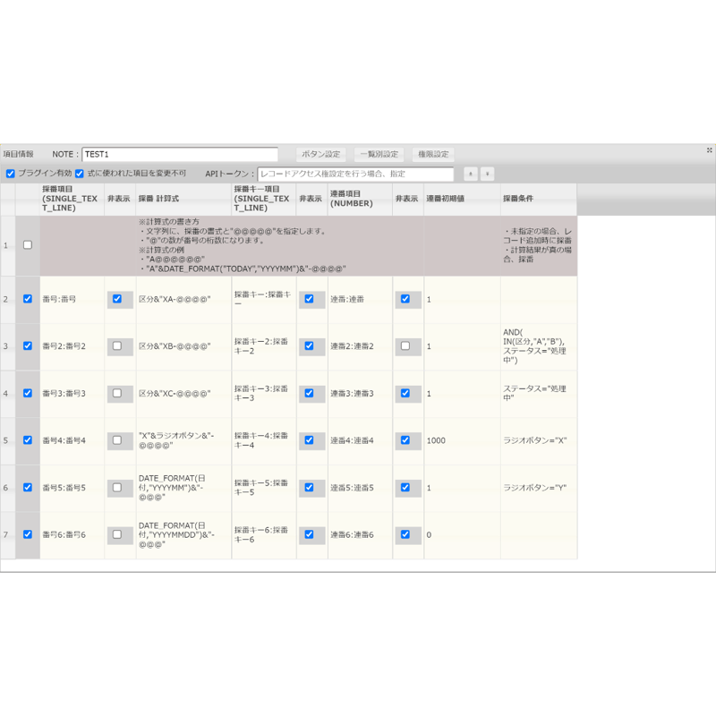The height and width of the screenshot is (716, 716).
Task: Click the move-up arrow button beside API token
Action: coord(471,174)
